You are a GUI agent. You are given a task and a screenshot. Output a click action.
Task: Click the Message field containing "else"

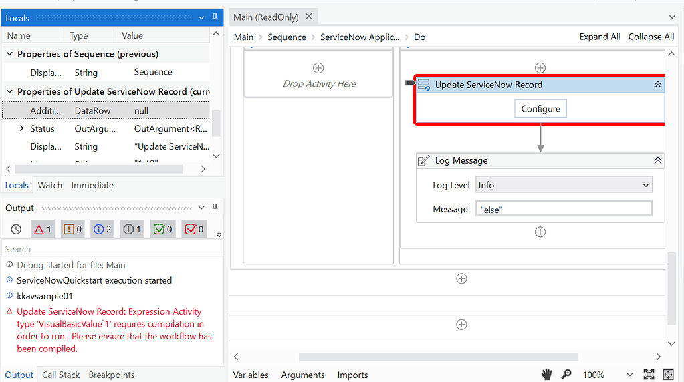564,208
